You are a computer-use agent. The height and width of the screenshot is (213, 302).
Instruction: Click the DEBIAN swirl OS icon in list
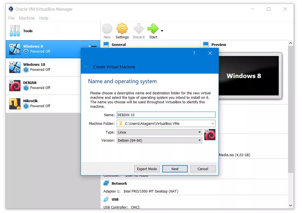click(x=15, y=85)
